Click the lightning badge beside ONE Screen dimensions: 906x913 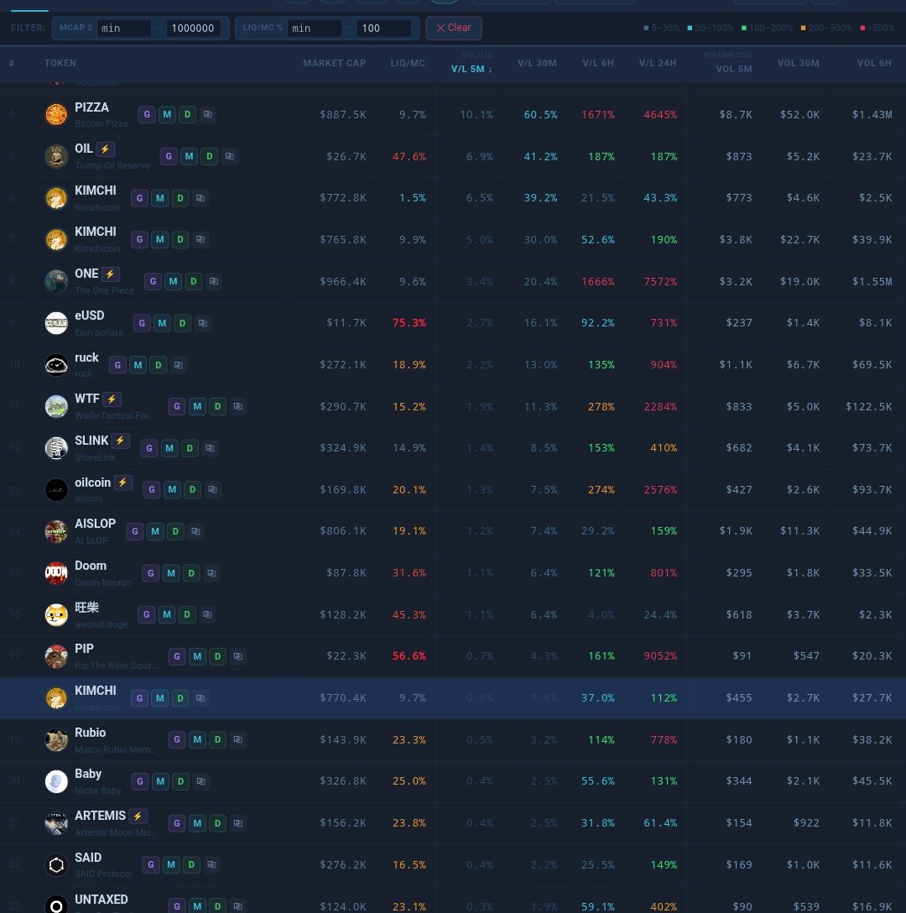click(110, 274)
